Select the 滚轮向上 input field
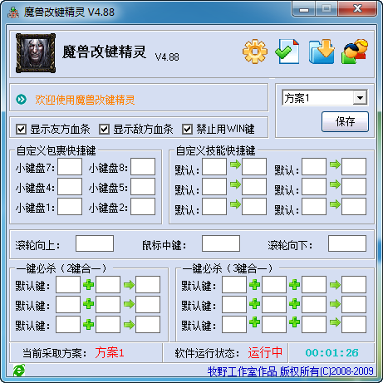Screen dimensions: 383x383 tap(95, 243)
